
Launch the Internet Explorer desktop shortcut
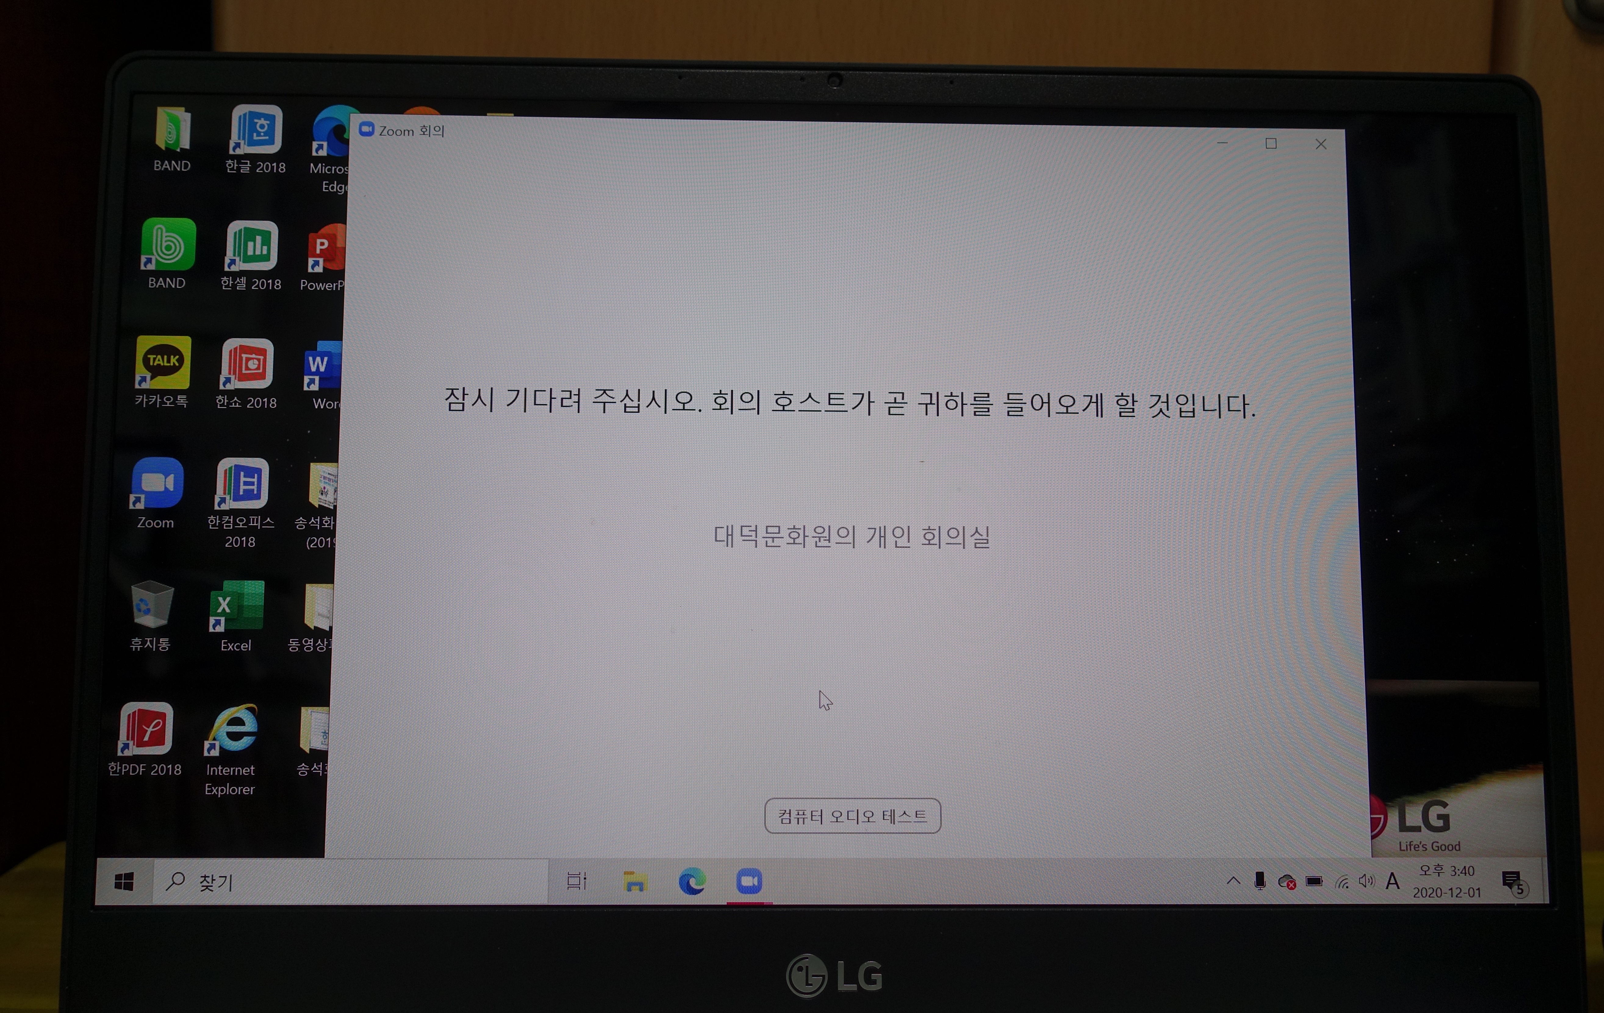click(231, 749)
